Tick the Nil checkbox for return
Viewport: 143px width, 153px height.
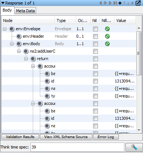[95, 59]
